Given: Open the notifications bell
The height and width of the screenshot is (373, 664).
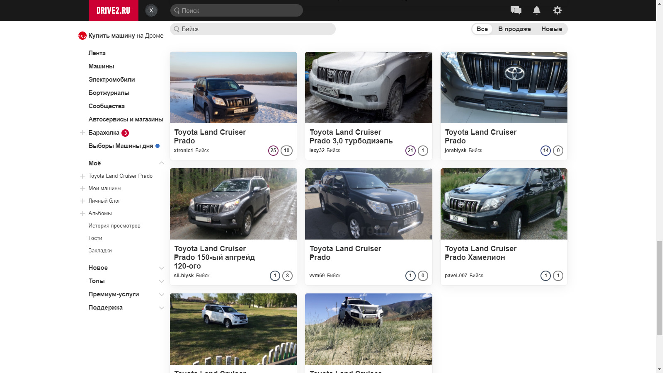Looking at the screenshot, I should click(x=537, y=10).
